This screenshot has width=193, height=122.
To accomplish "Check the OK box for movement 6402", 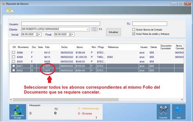I will click(x=14, y=70).
